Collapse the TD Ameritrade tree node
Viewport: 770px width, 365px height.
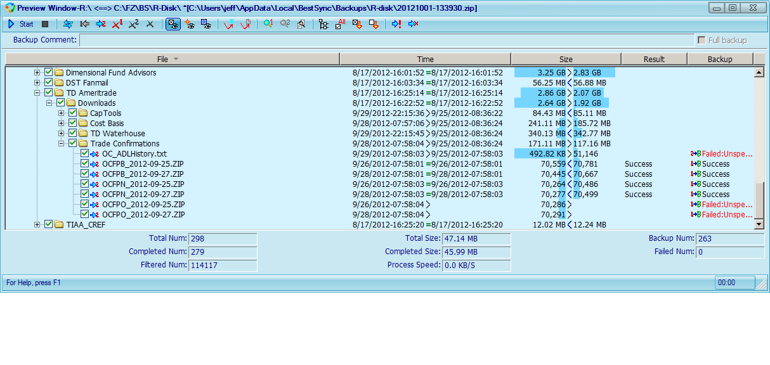tap(37, 93)
